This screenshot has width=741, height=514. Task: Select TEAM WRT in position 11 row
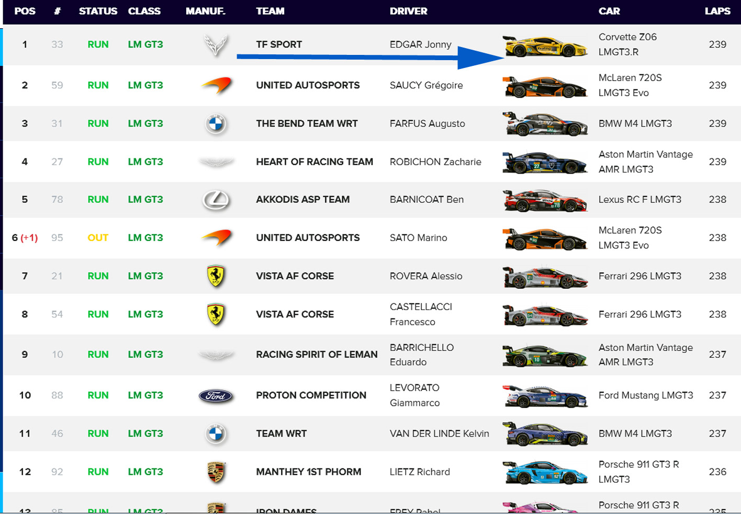click(281, 433)
